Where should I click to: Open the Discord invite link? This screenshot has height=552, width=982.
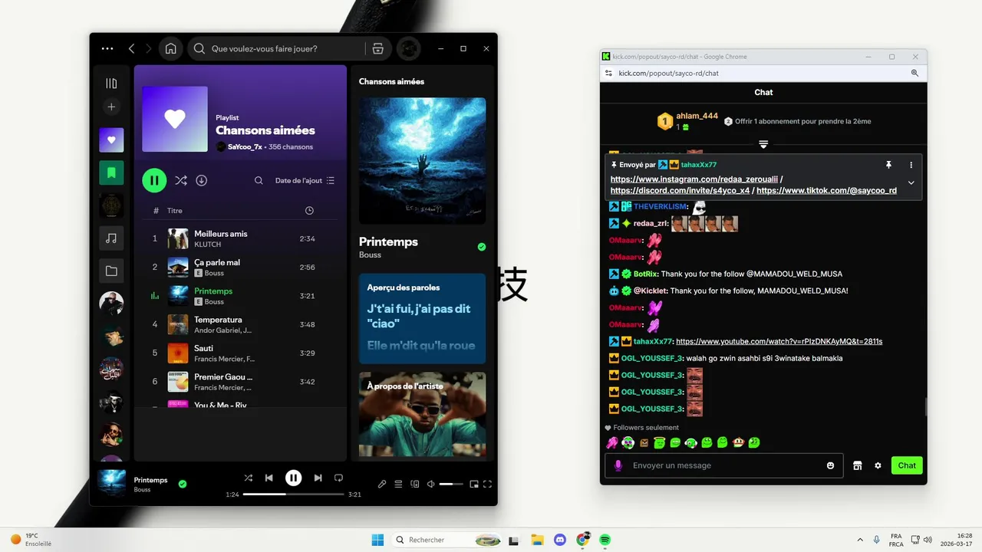(x=680, y=190)
